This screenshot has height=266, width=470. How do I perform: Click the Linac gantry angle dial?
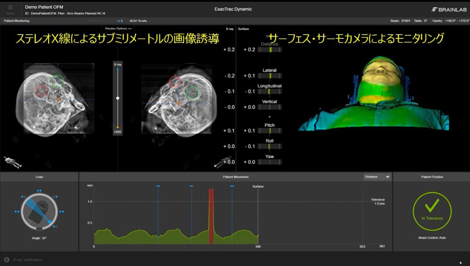(39, 211)
